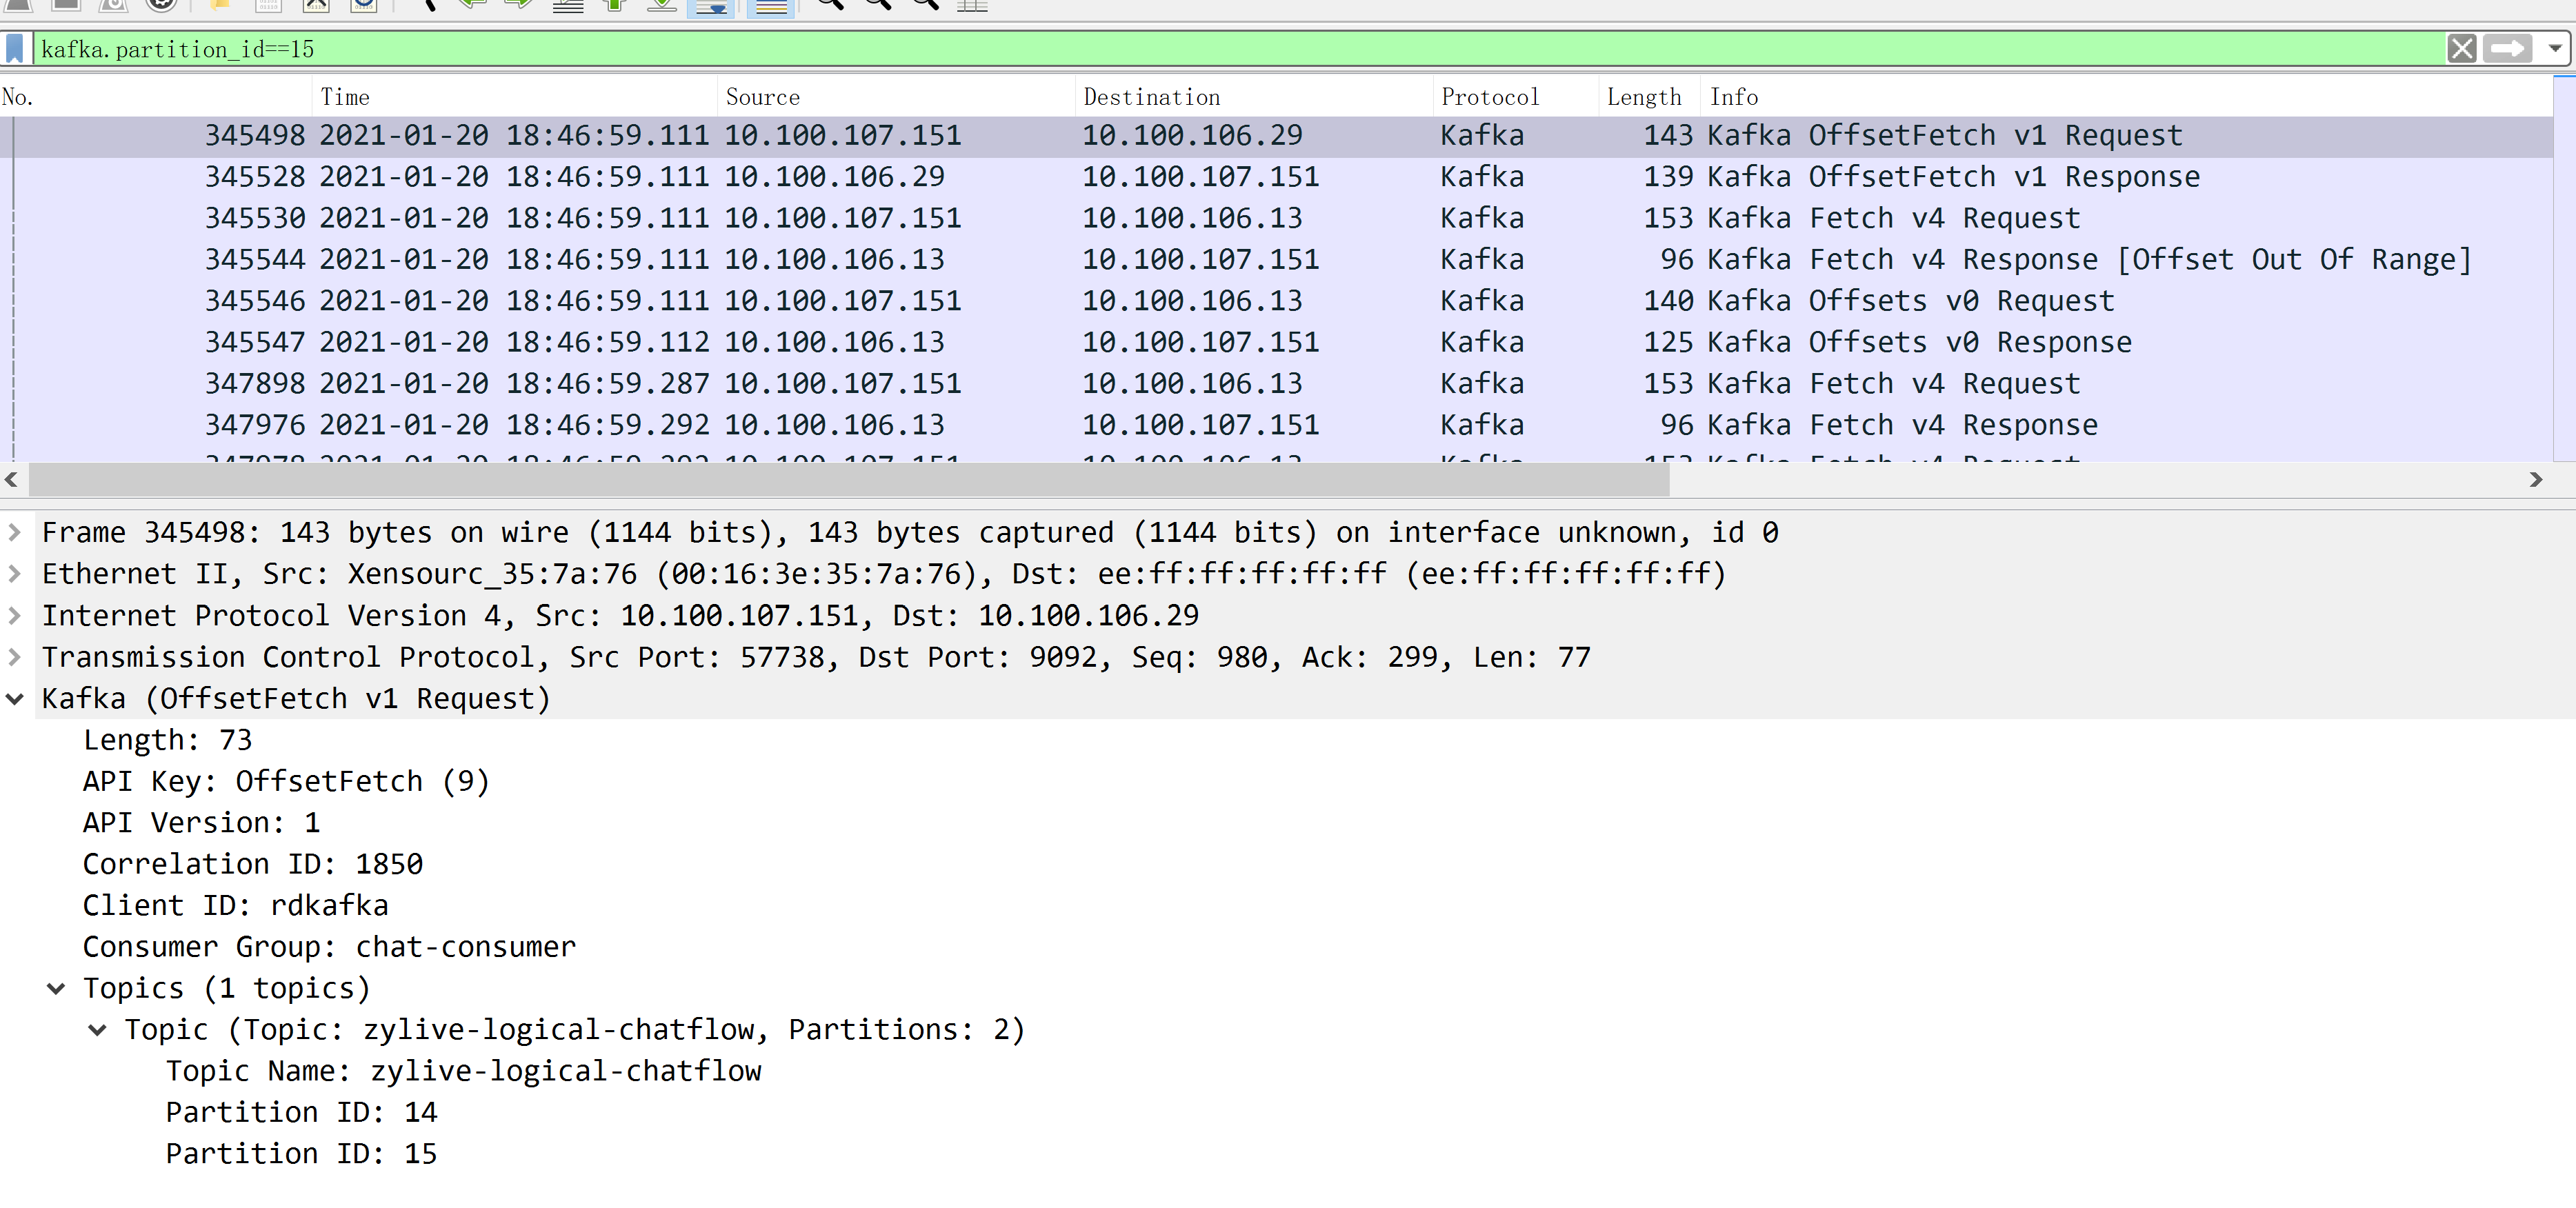This screenshot has width=2576, height=1208.
Task: Click the resize columns toolbar icon
Action: tap(971, 4)
